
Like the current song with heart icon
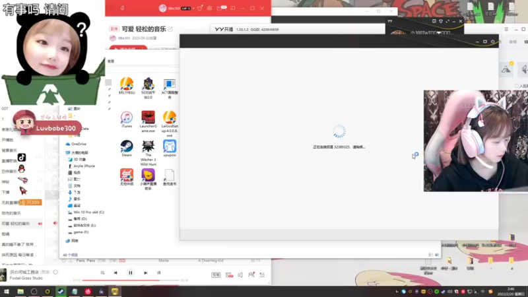coord(55,272)
